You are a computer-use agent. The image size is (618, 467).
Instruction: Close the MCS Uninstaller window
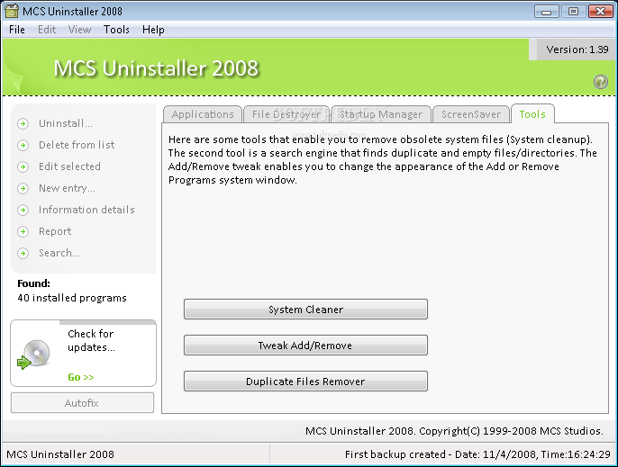[x=600, y=12]
